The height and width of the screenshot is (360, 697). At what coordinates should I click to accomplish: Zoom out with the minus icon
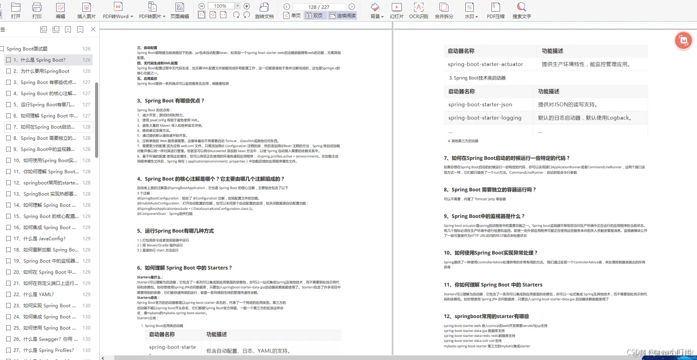[x=202, y=6]
